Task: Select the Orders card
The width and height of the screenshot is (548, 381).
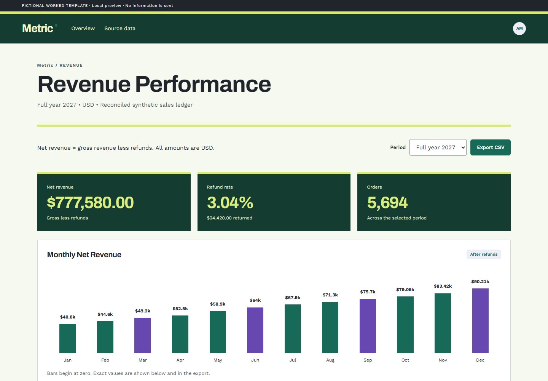Action: 434,202
